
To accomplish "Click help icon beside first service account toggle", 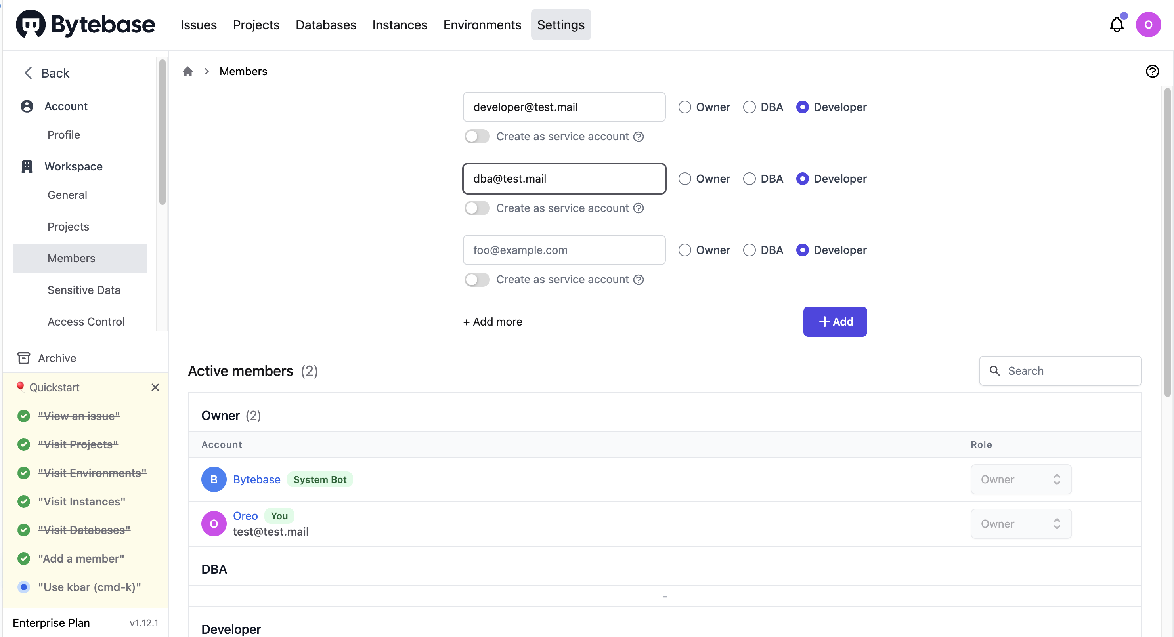I will [x=639, y=137].
